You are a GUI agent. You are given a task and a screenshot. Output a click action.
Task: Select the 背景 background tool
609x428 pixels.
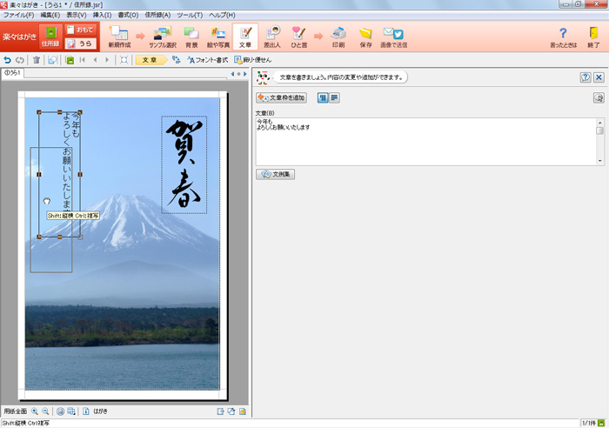coord(191,37)
